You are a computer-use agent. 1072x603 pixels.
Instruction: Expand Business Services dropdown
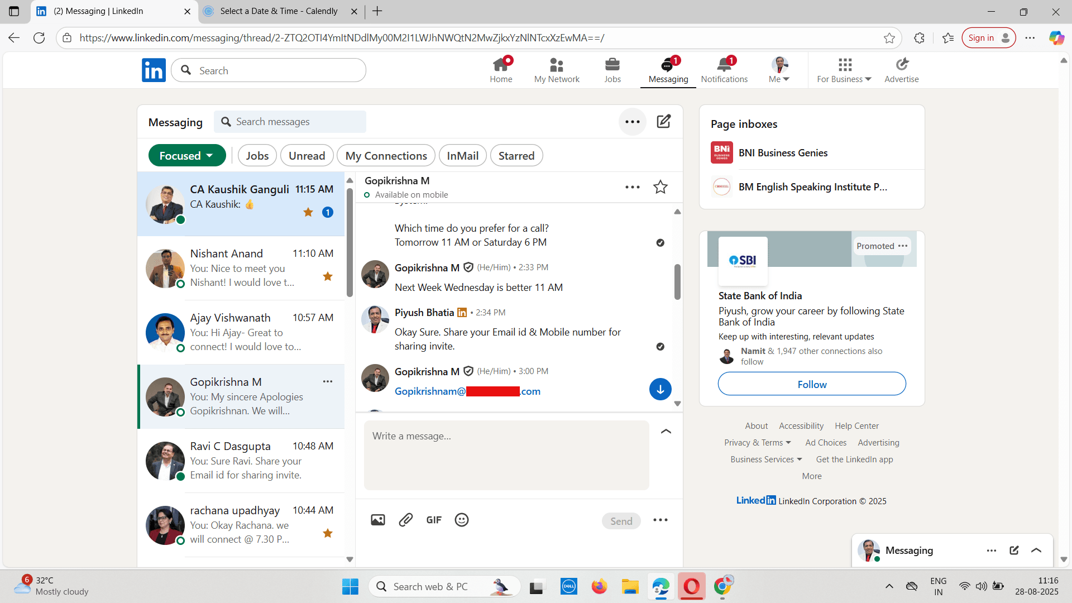[x=766, y=459]
